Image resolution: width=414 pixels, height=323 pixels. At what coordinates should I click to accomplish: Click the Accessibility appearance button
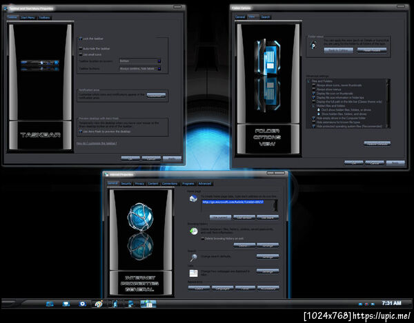coord(268,289)
